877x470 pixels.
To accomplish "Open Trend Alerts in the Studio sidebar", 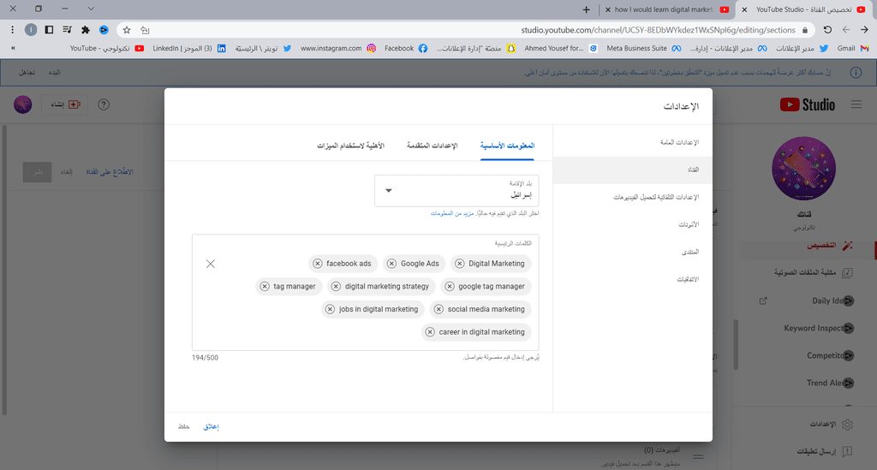I will (830, 383).
